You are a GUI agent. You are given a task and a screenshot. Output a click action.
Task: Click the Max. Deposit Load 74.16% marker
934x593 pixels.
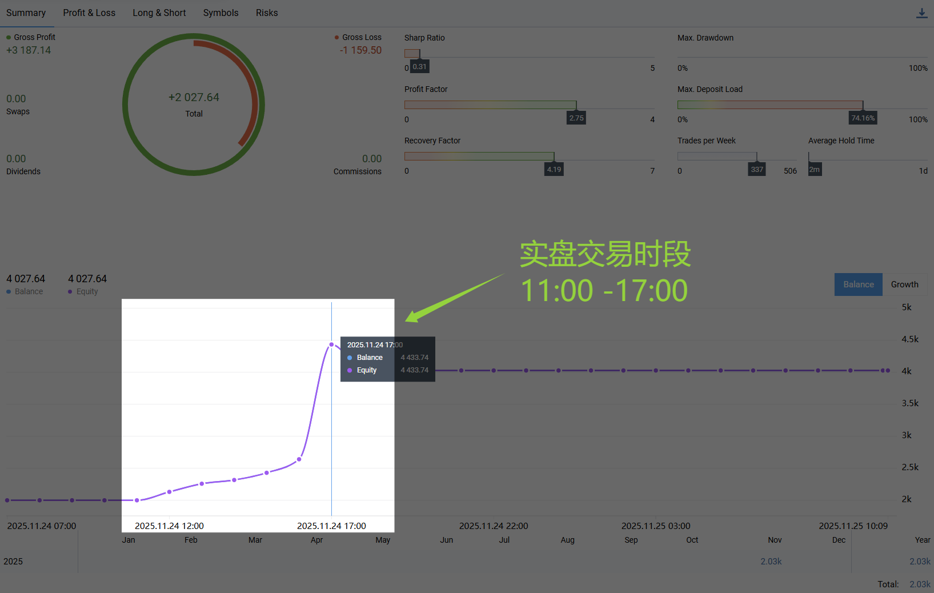coord(863,118)
